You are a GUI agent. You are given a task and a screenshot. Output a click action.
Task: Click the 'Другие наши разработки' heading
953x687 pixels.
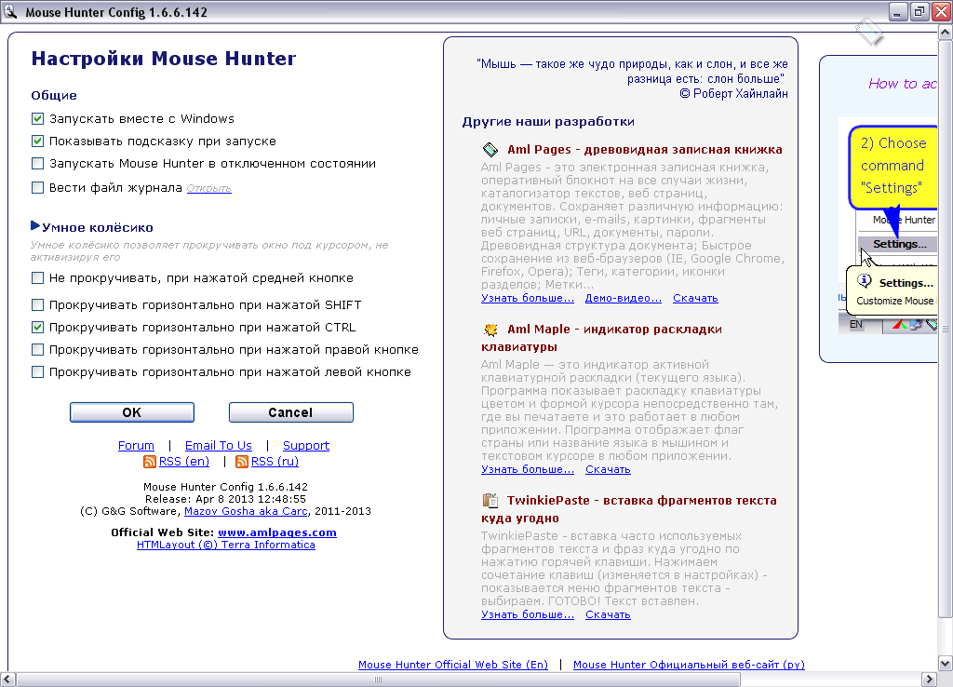tap(548, 122)
